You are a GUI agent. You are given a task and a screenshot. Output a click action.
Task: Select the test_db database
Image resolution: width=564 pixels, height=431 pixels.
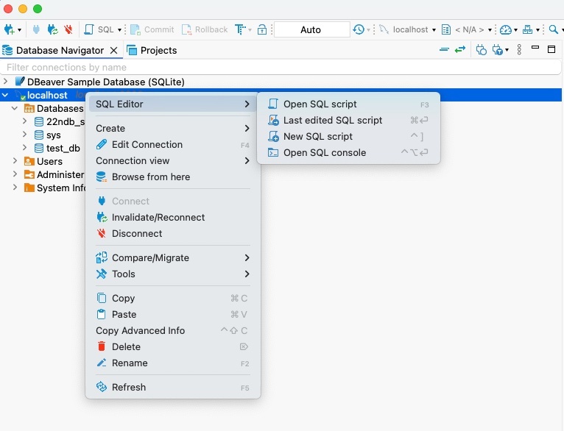(63, 149)
